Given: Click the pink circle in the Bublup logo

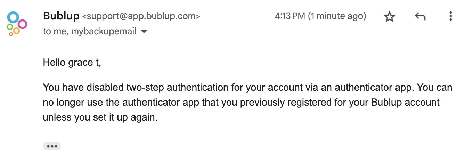Looking at the screenshot, I should (x=22, y=24).
